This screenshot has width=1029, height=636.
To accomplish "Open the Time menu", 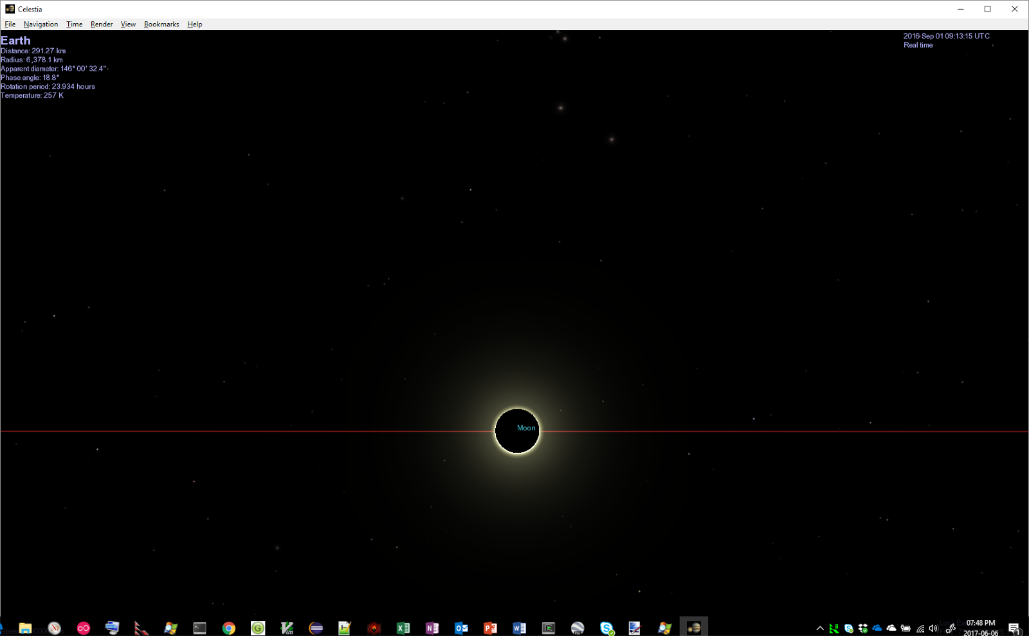I will 73,24.
